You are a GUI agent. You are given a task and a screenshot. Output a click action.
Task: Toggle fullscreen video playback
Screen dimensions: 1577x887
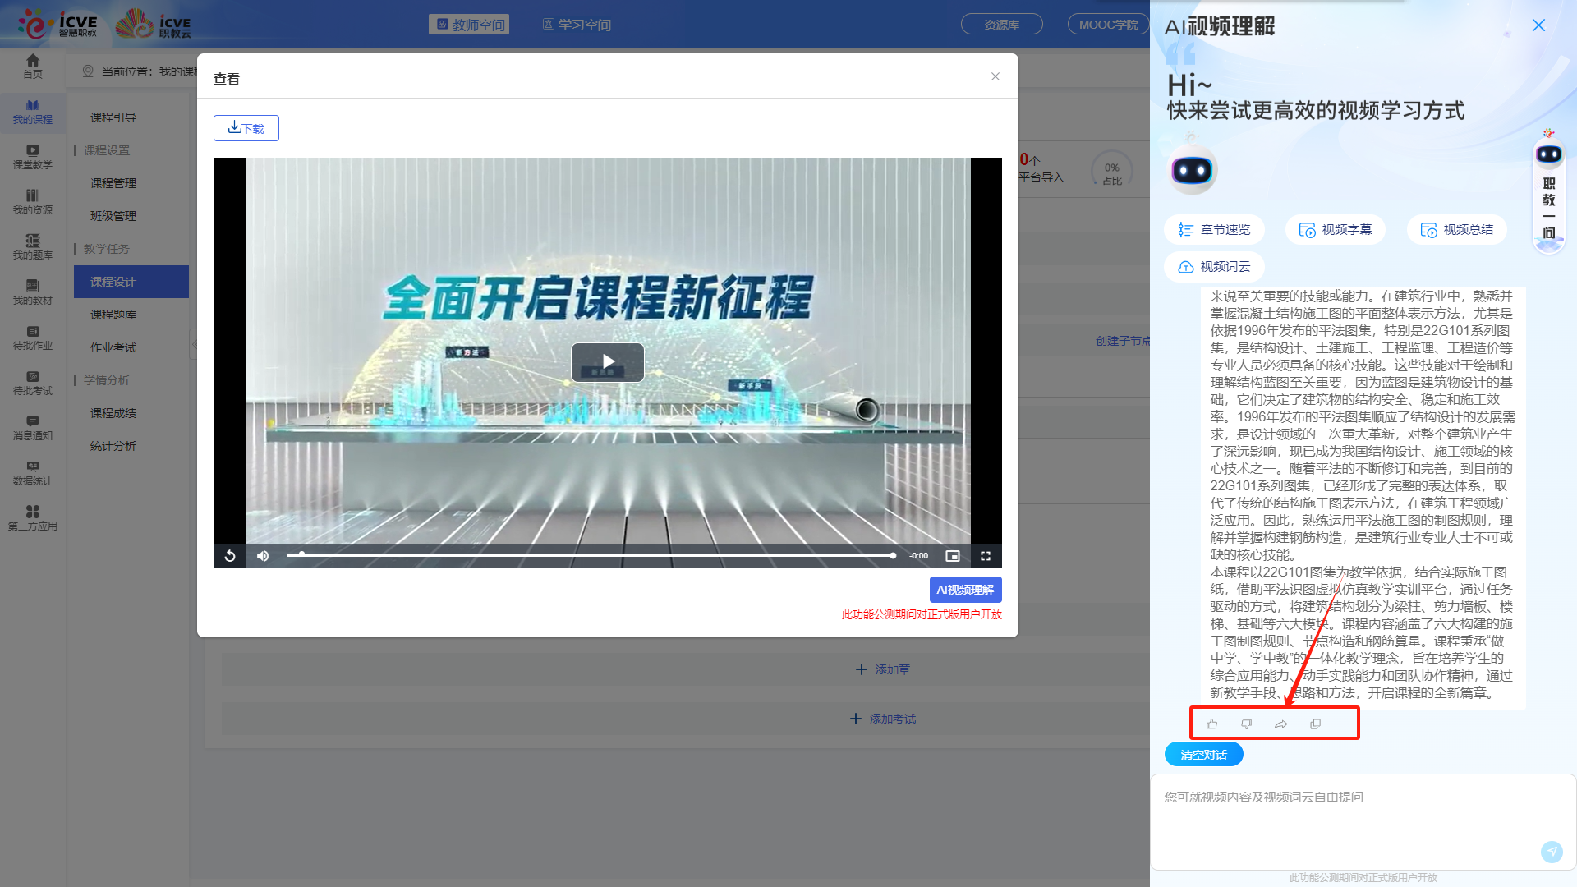(x=985, y=556)
